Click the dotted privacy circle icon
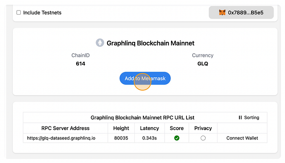The height and width of the screenshot is (163, 285). (203, 138)
